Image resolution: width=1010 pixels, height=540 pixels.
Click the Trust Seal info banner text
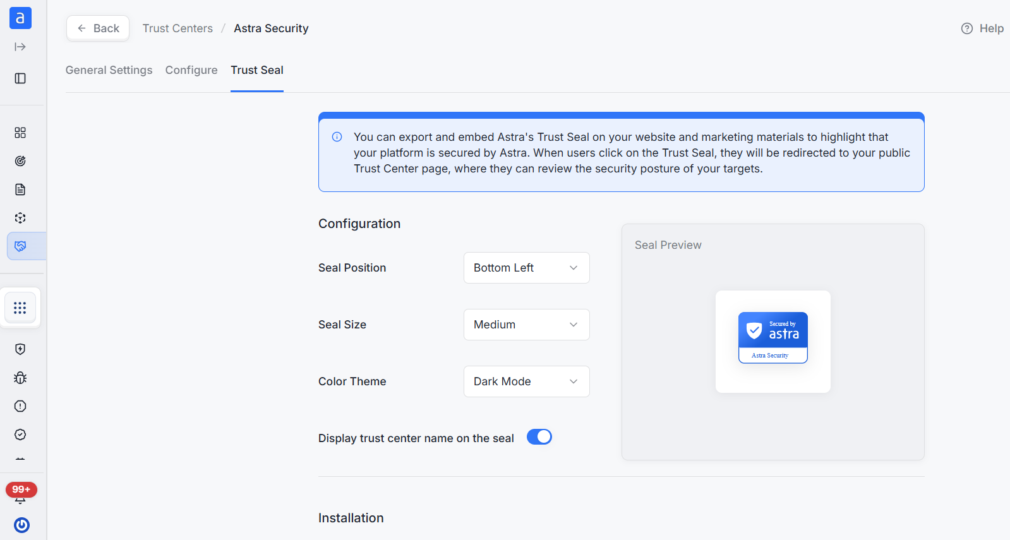(632, 153)
